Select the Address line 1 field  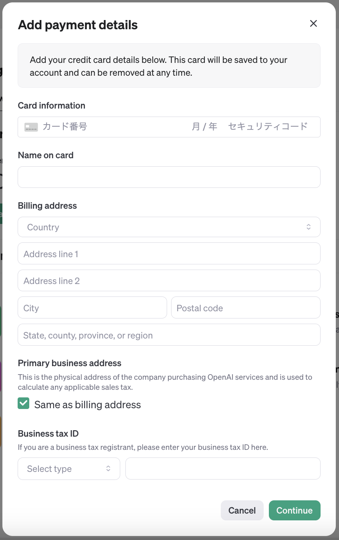pyautogui.click(x=169, y=254)
